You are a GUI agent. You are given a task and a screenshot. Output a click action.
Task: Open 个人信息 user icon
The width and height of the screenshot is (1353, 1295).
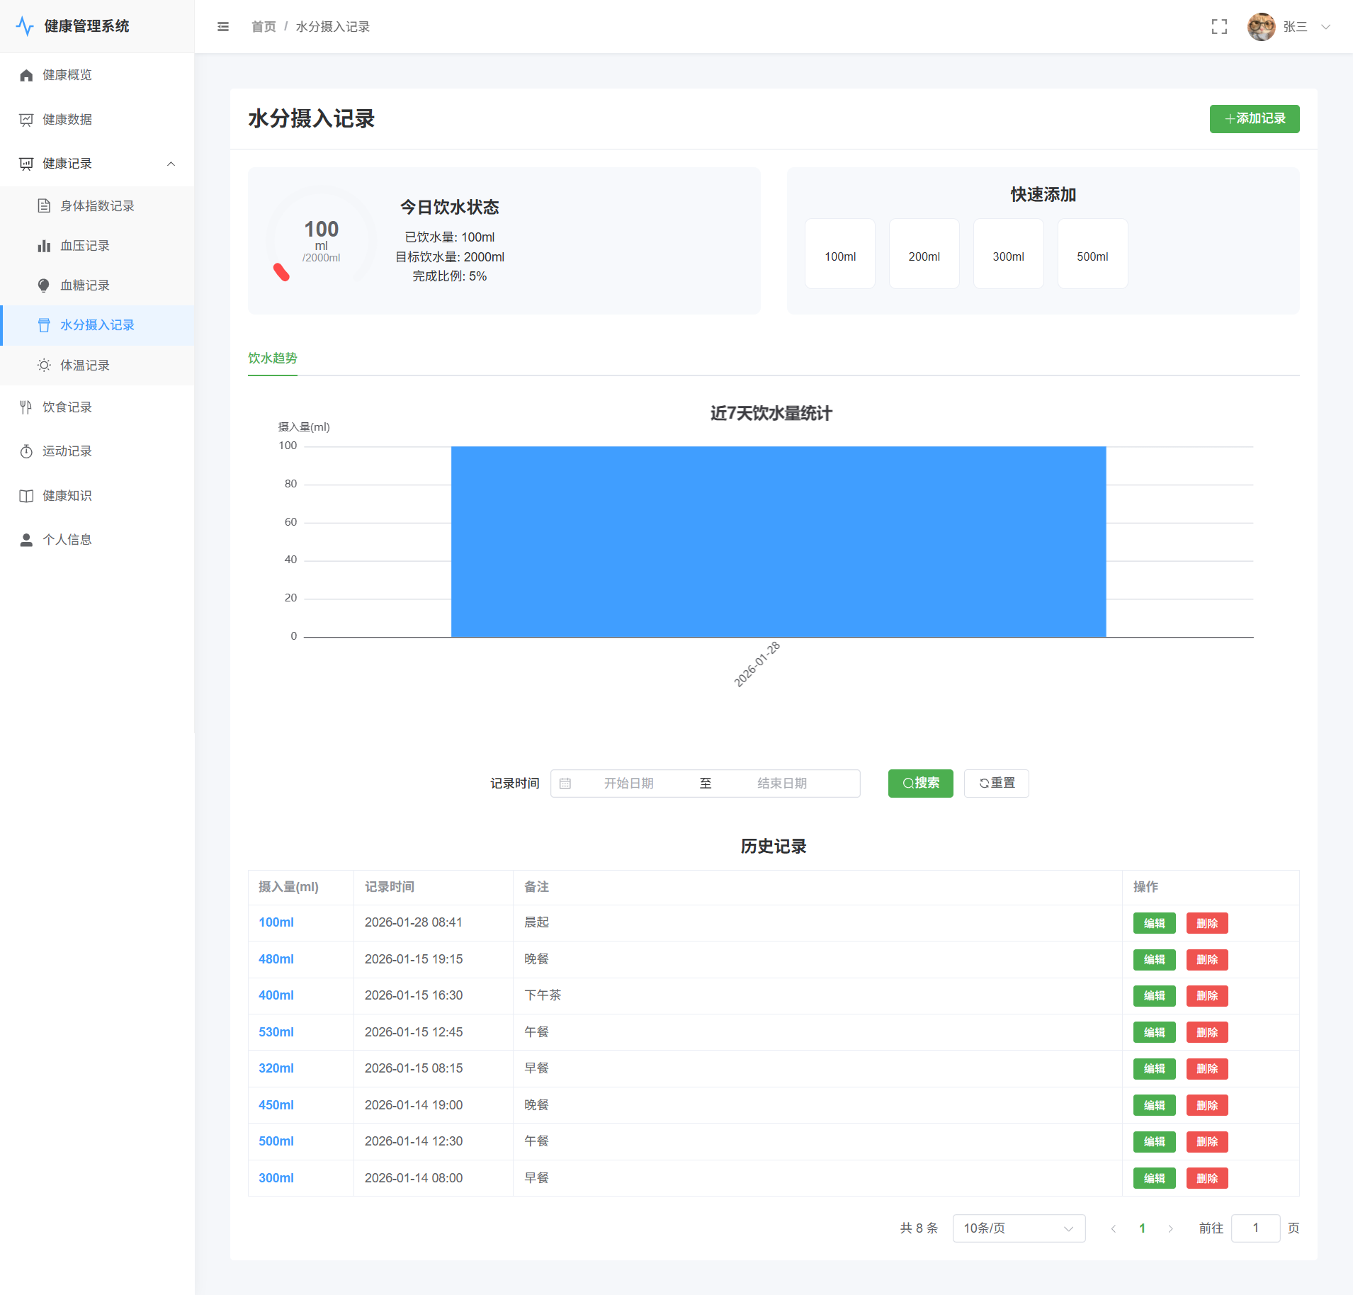tap(26, 540)
